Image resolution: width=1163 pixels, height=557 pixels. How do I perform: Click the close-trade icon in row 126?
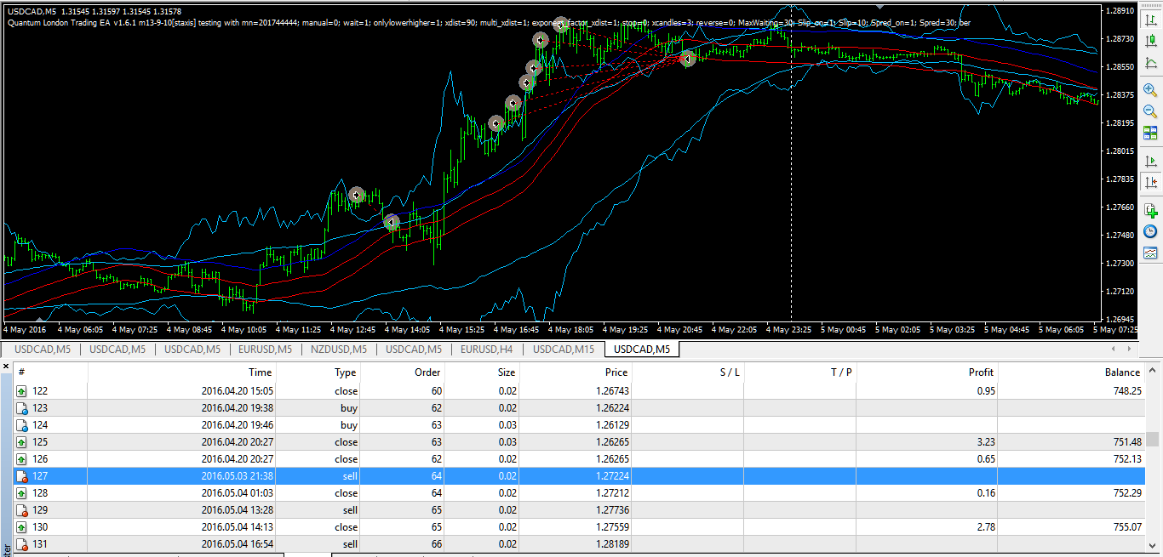21,459
